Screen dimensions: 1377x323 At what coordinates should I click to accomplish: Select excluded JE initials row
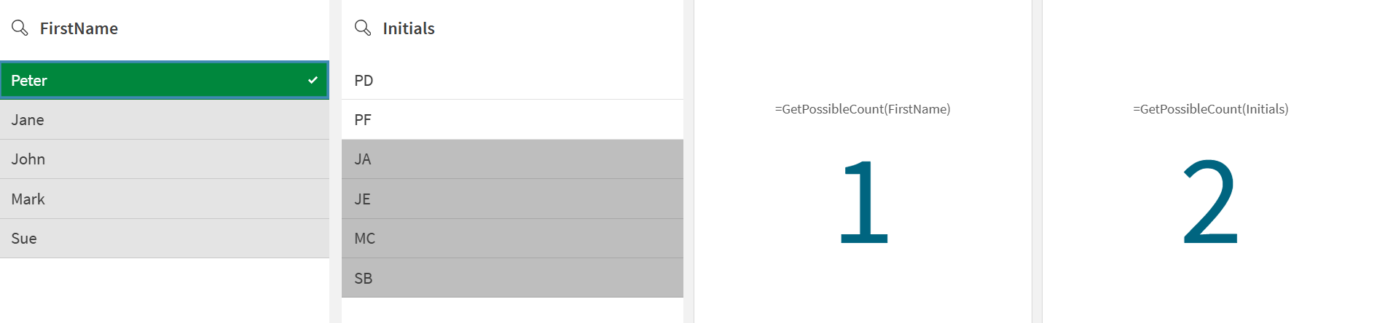511,199
